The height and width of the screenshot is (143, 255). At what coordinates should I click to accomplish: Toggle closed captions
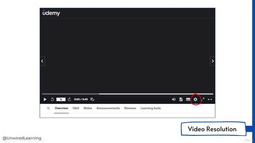click(188, 99)
